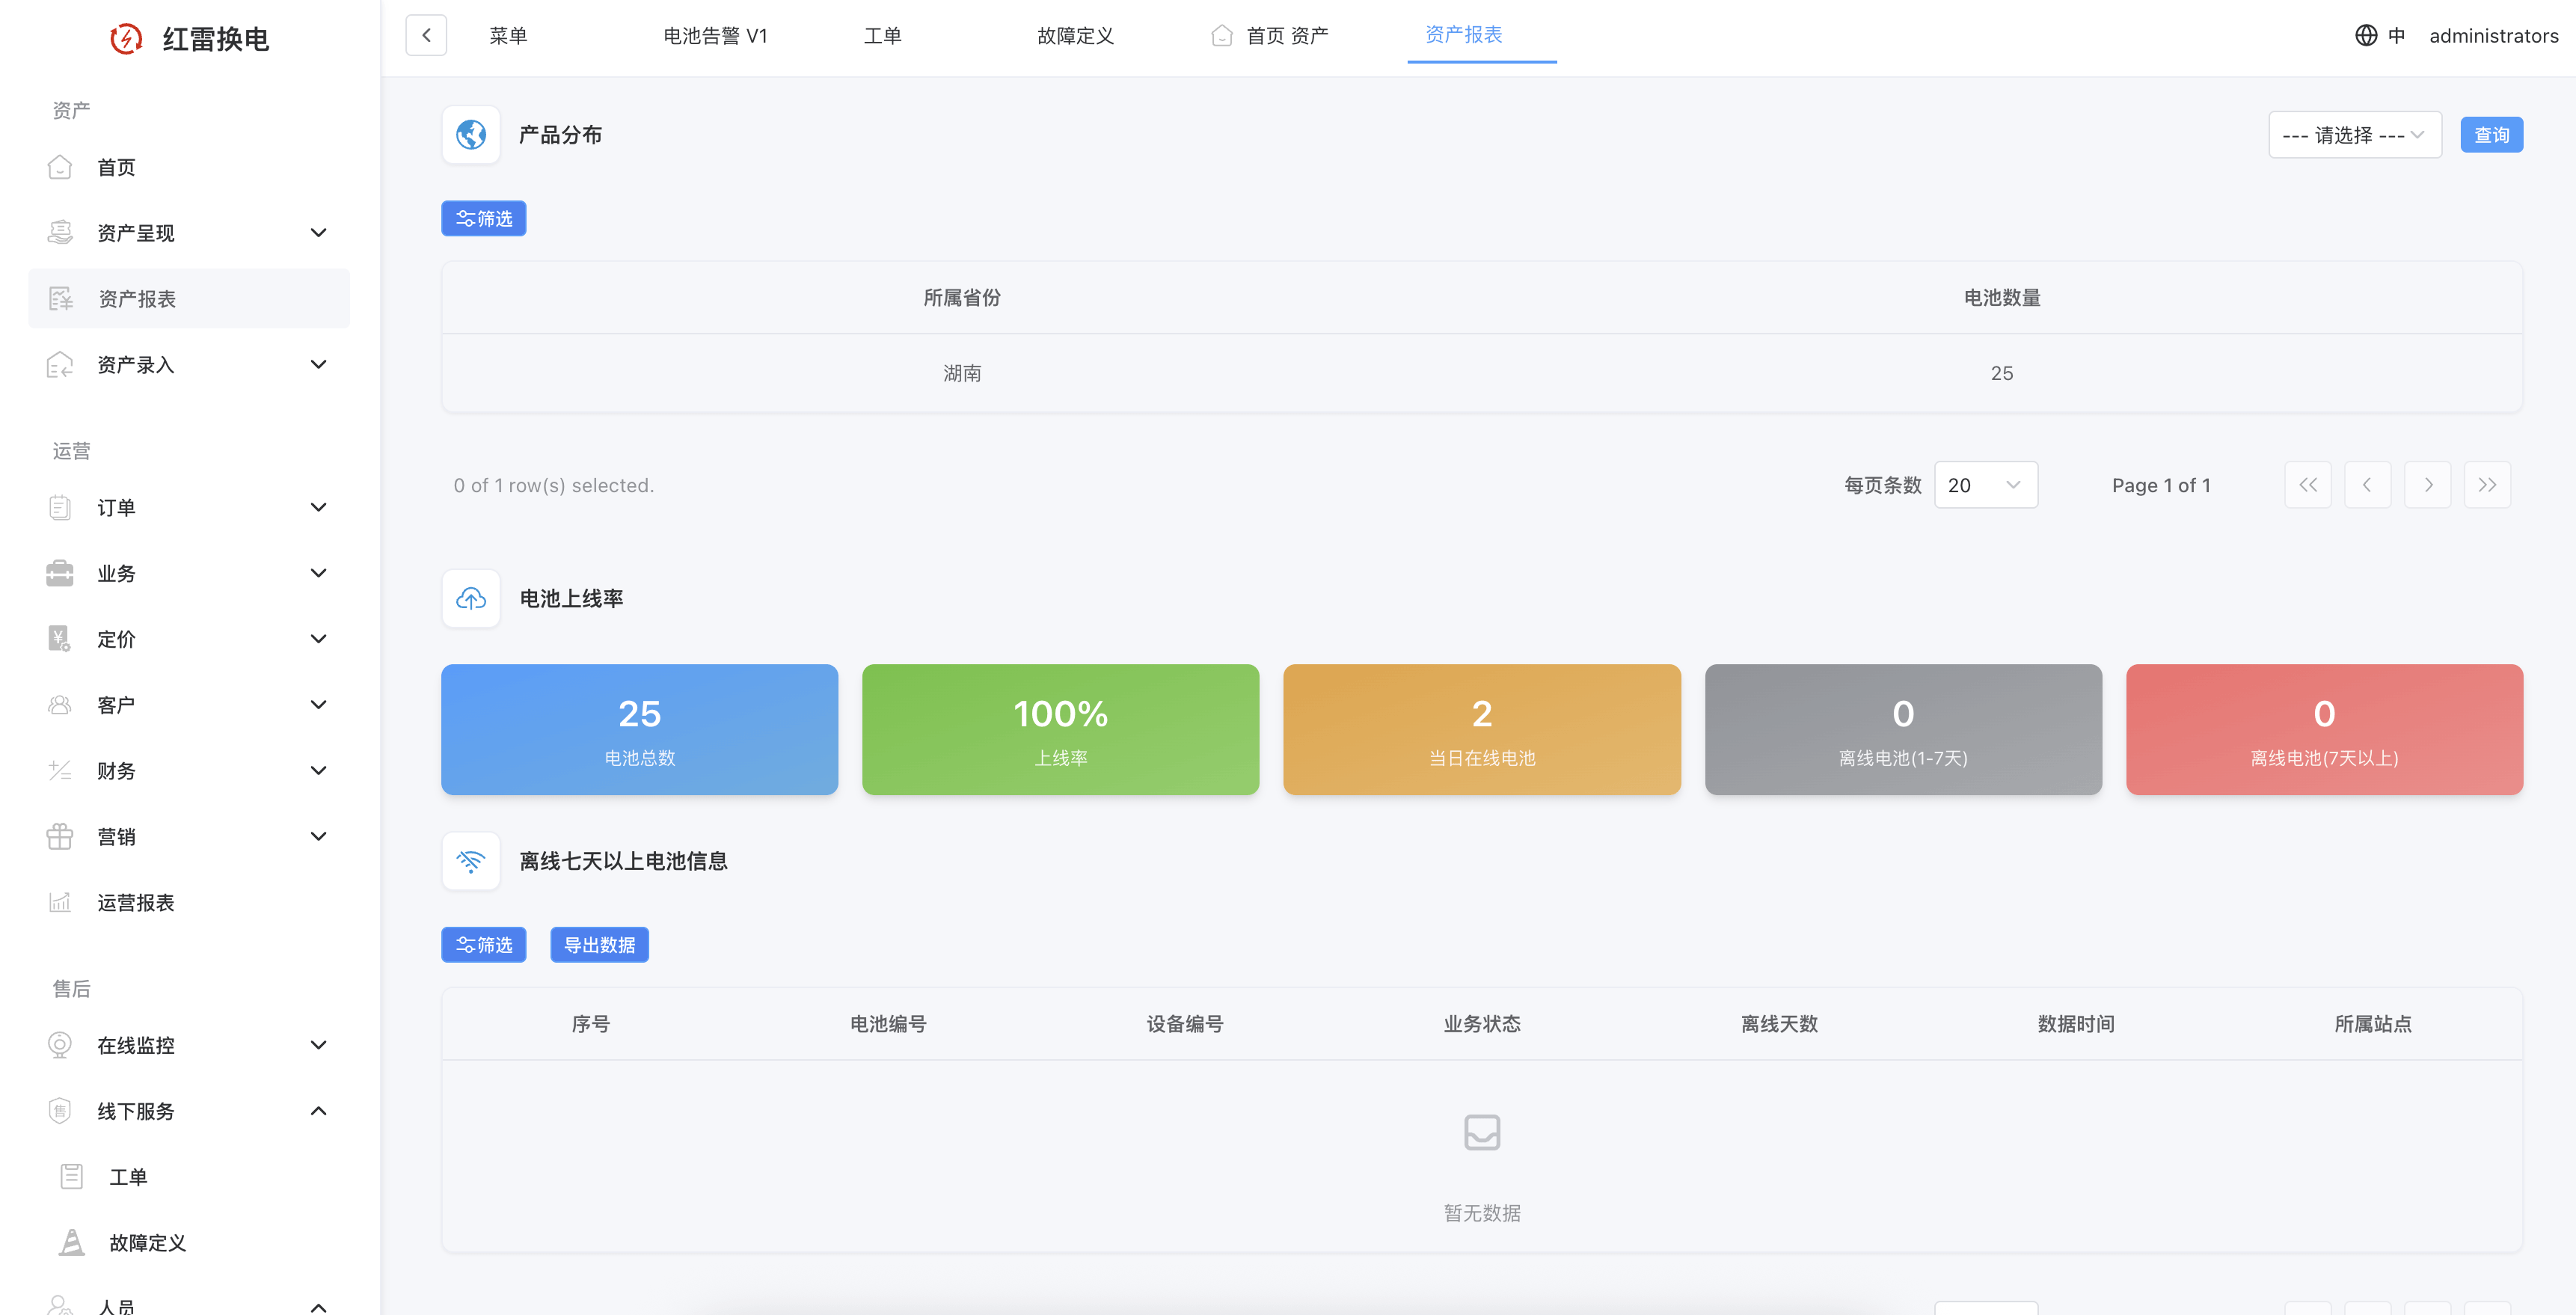
Task: Open 故障定义 under 线下服务
Action: click(147, 1243)
